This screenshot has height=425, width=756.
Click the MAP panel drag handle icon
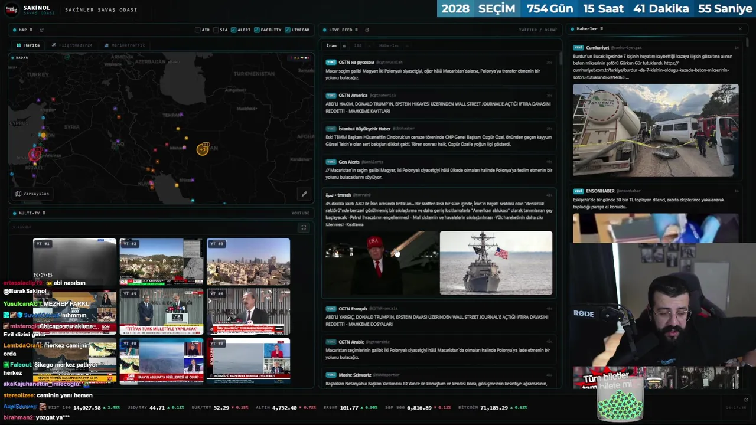(31, 30)
